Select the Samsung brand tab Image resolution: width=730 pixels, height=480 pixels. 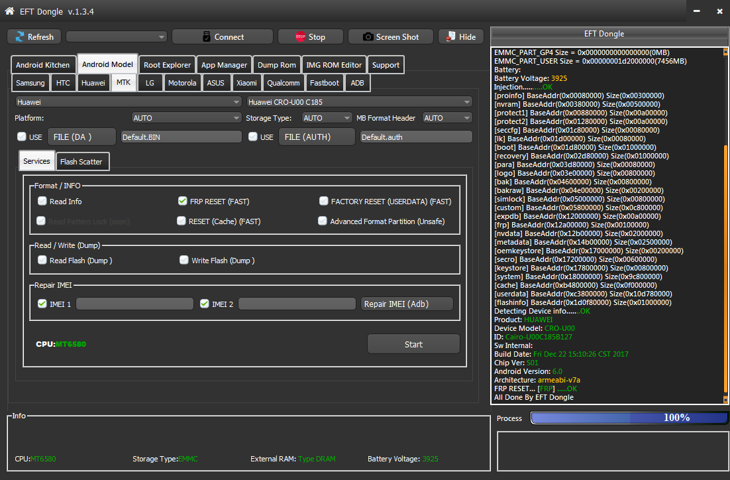click(30, 83)
